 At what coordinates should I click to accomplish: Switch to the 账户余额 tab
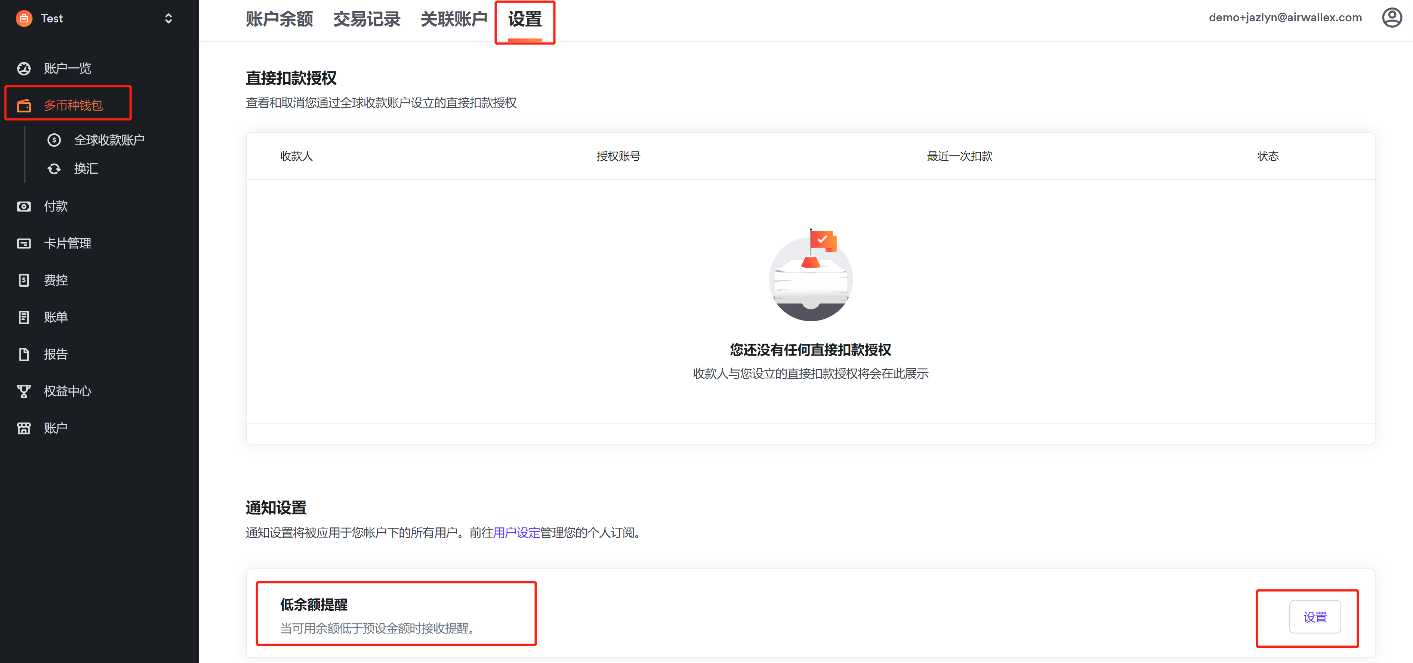(279, 20)
